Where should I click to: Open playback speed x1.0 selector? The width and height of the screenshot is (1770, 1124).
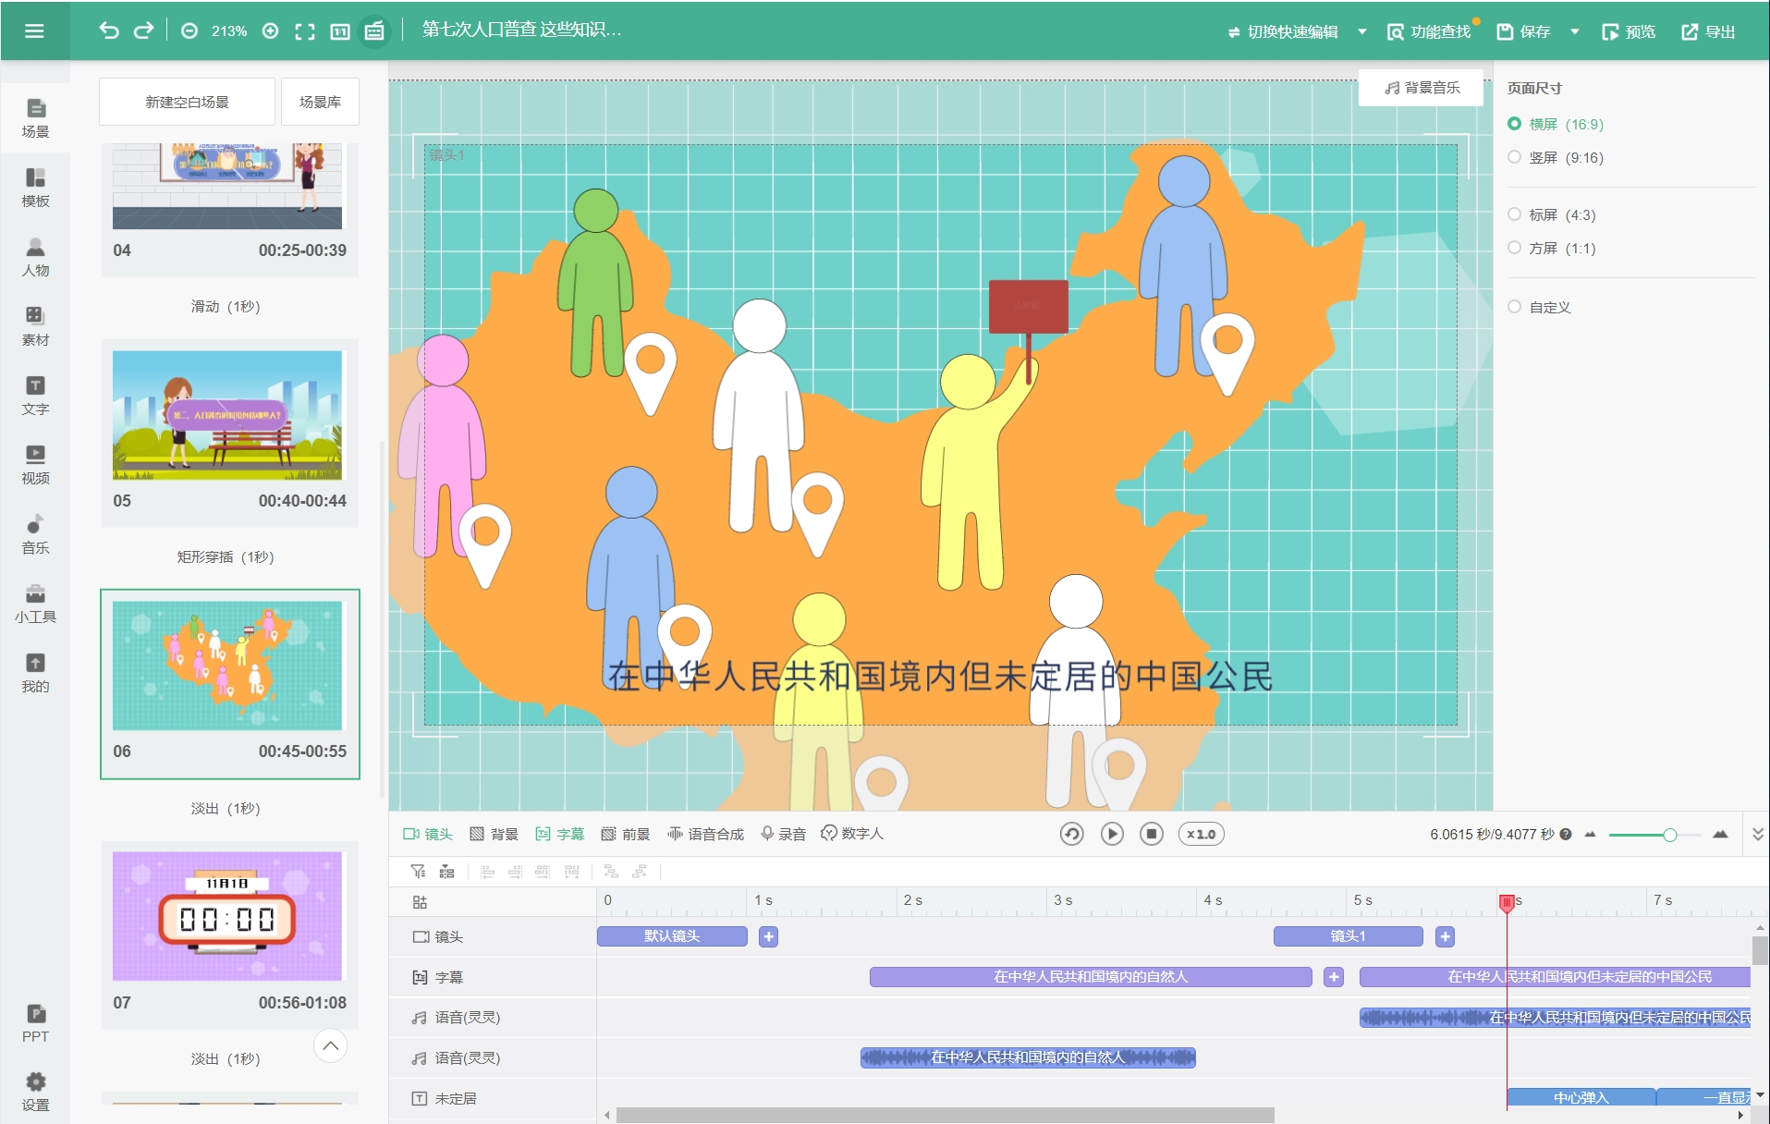coord(1201,834)
